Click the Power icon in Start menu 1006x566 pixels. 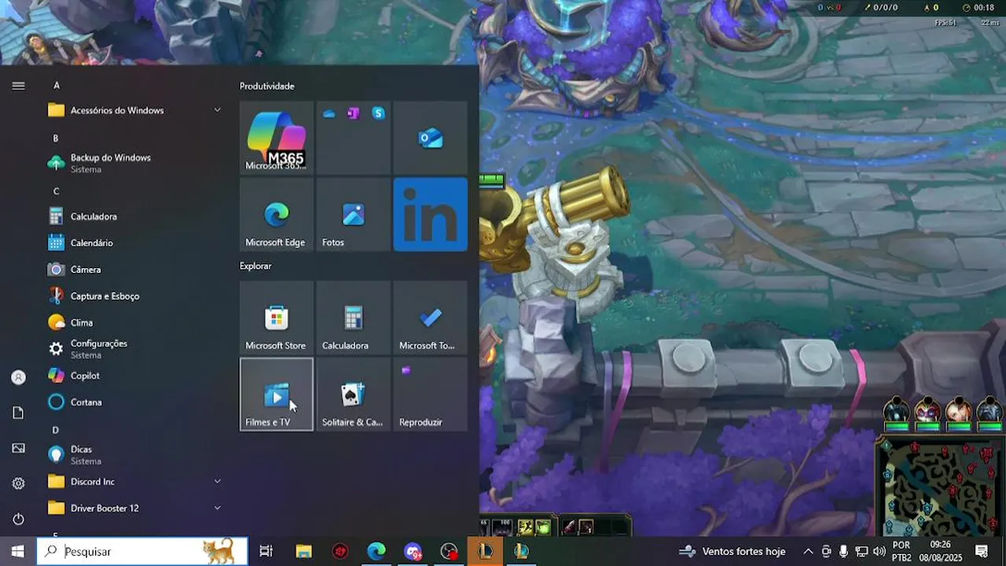click(x=18, y=519)
